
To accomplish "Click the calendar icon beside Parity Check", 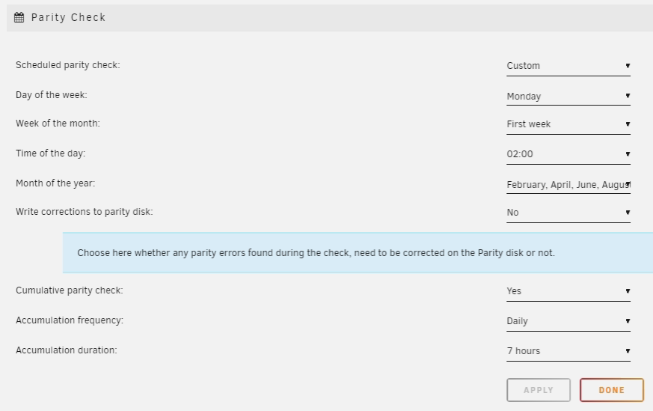I will [19, 17].
